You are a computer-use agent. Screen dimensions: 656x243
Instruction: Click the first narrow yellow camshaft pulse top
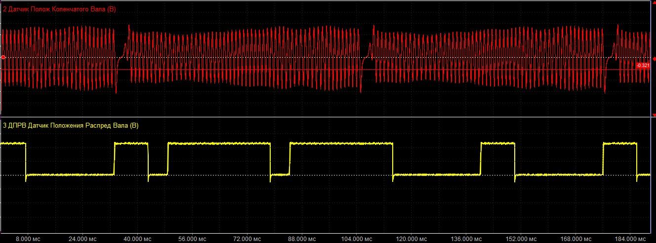pyautogui.click(x=131, y=143)
